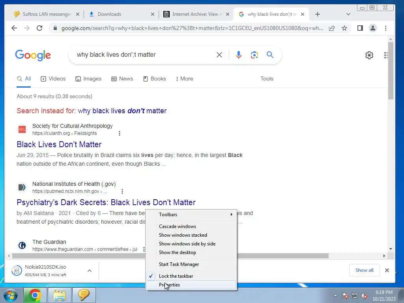Click the Chrome address bar URL

coord(192,28)
